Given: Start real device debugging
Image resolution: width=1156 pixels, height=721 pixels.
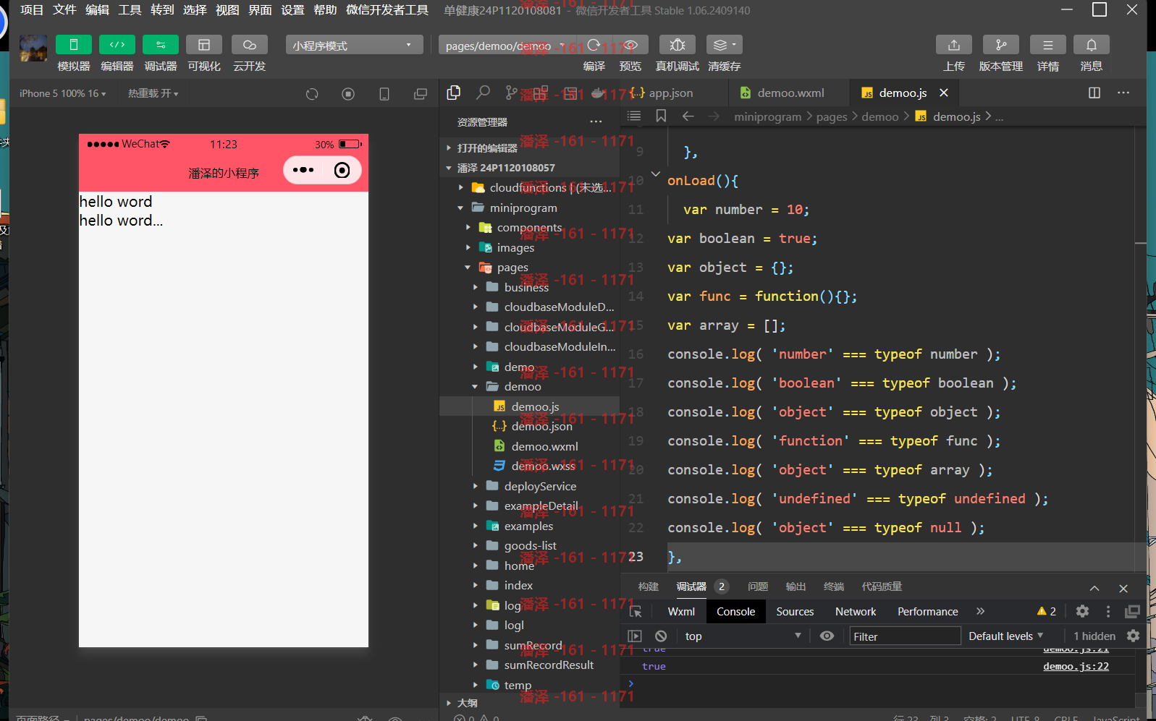Looking at the screenshot, I should pyautogui.click(x=678, y=45).
